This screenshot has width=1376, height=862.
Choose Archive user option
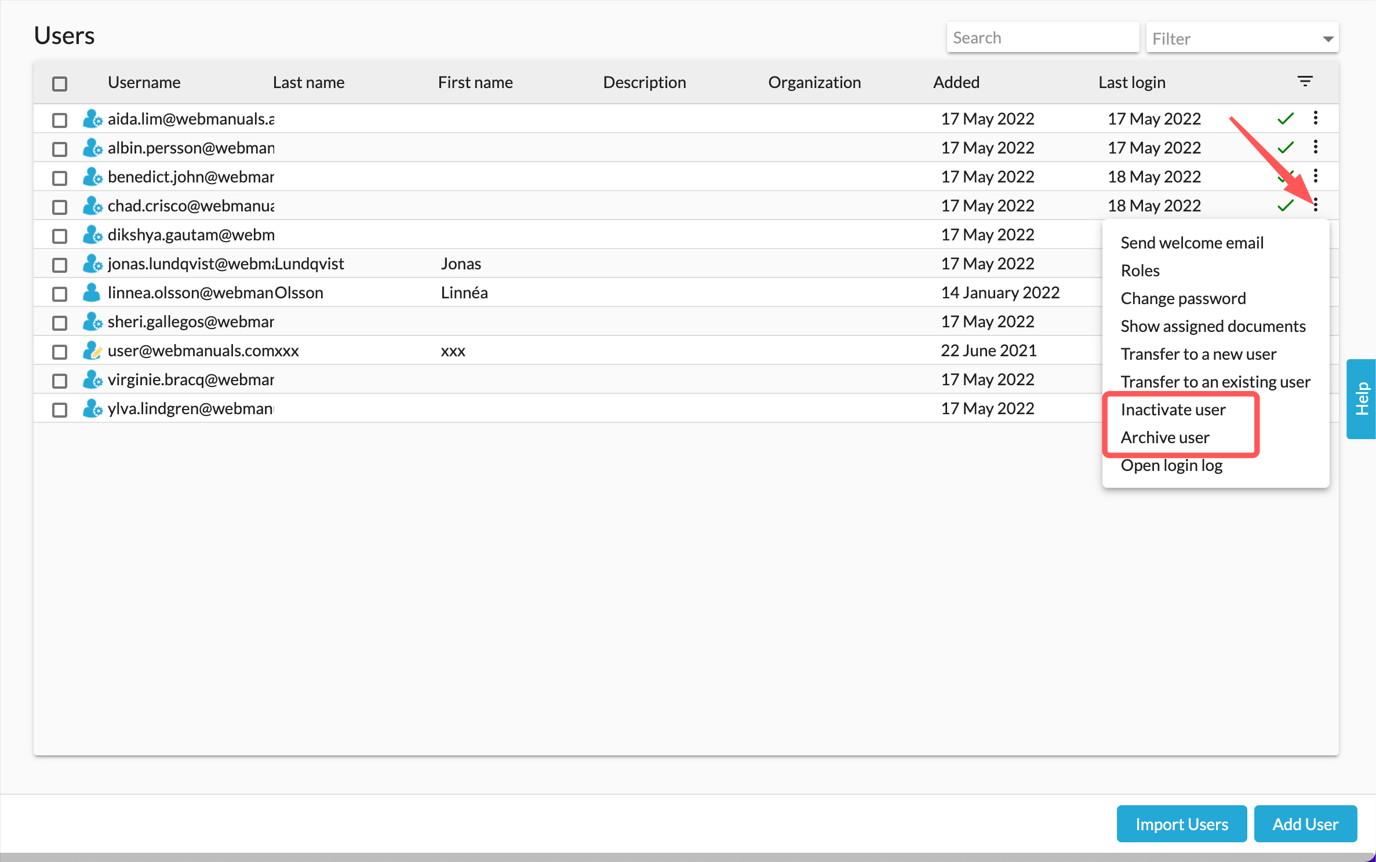(1165, 437)
